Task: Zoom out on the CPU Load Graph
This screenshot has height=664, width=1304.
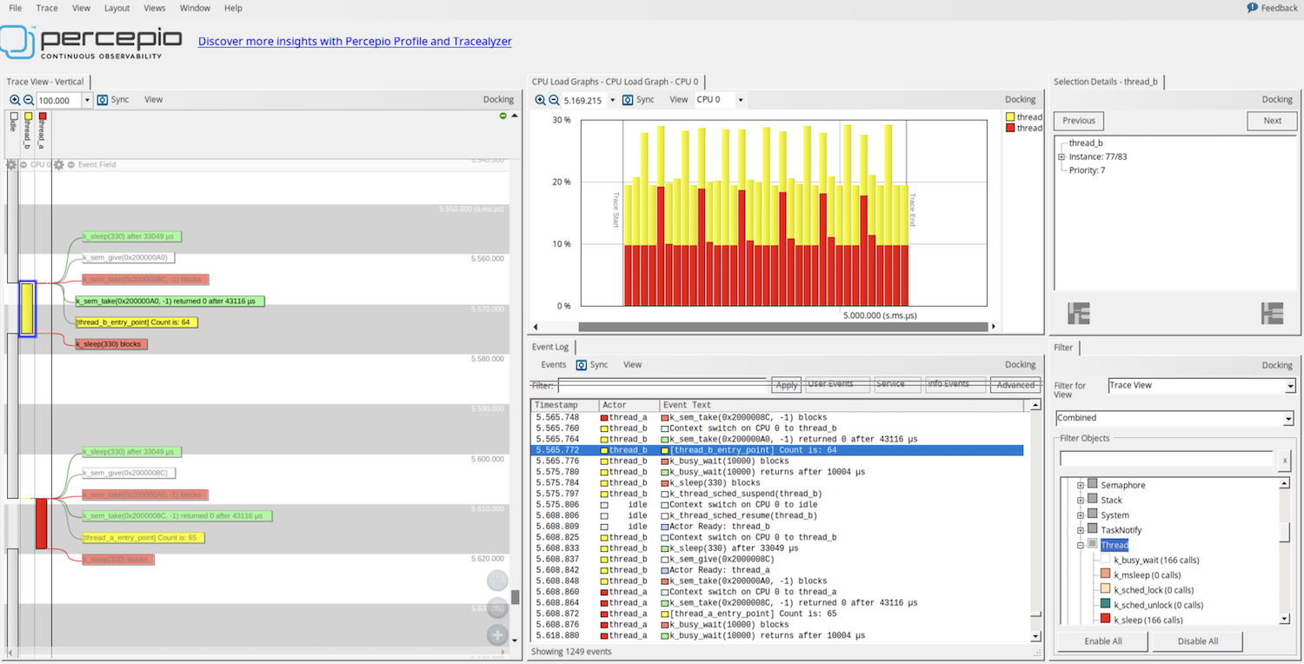Action: pyautogui.click(x=554, y=99)
